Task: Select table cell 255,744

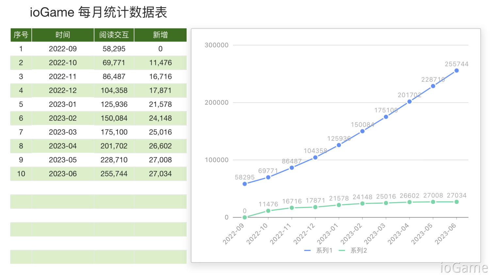Action: click(x=114, y=174)
